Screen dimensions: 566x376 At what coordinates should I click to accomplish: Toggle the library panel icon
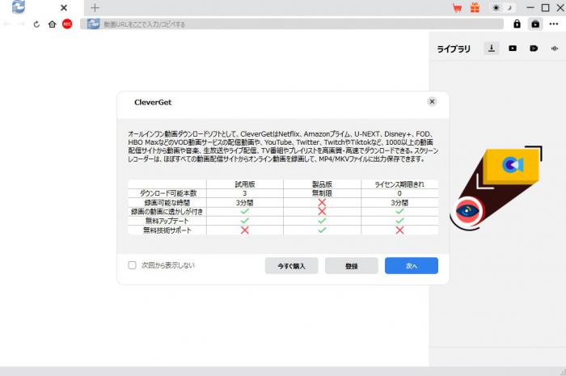coord(535,24)
